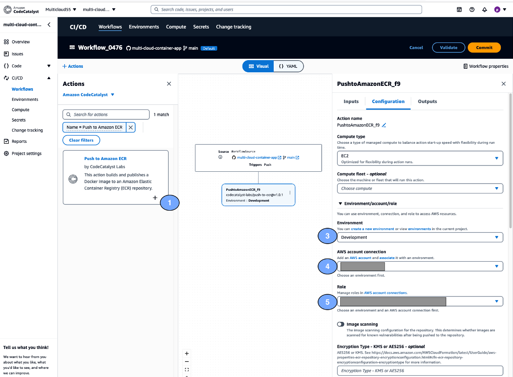Screen dimensions: 513x377
Task: Click the Search for actions field
Action: click(x=106, y=114)
